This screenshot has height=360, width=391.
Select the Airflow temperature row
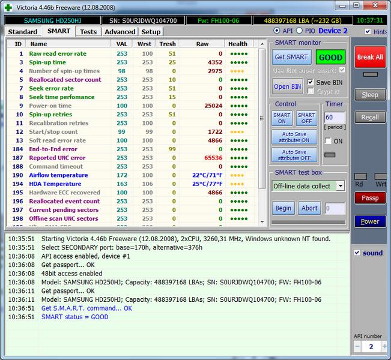pyautogui.click(x=132, y=175)
